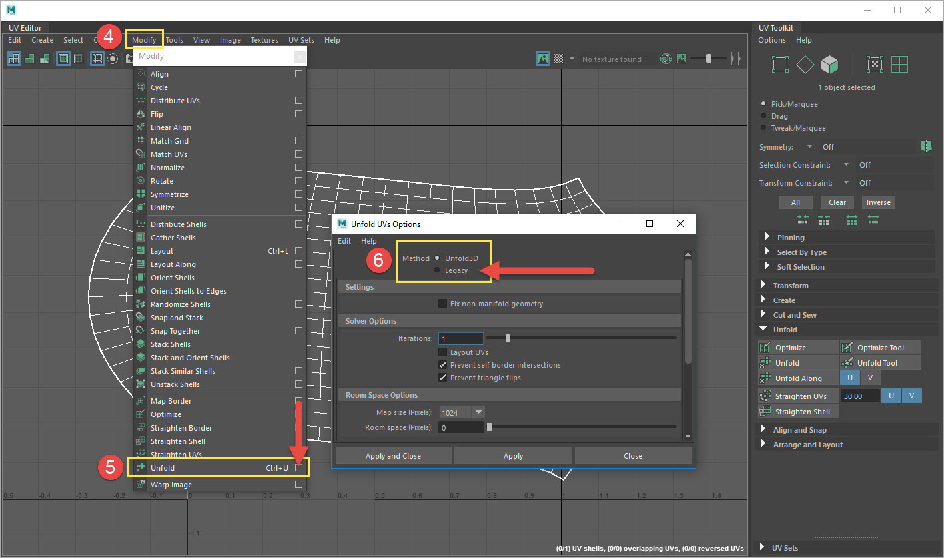
Task: Open the Textures menu
Action: [x=264, y=40]
